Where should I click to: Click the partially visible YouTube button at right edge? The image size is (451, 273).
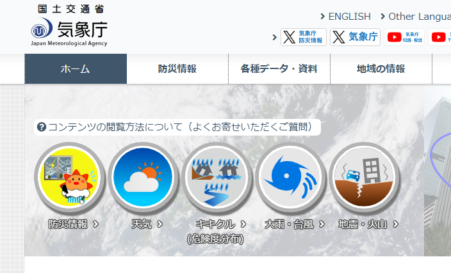tap(441, 37)
